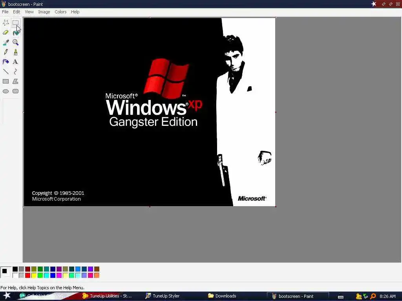The width and height of the screenshot is (402, 301).
Task: Pick the bright green color swatch
Action: tap(40, 276)
